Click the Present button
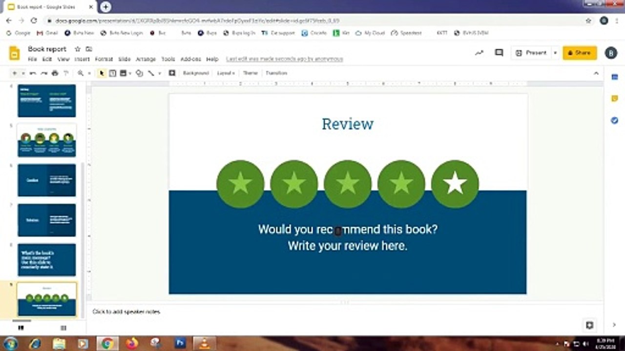Image resolution: width=625 pixels, height=351 pixels. tap(531, 53)
